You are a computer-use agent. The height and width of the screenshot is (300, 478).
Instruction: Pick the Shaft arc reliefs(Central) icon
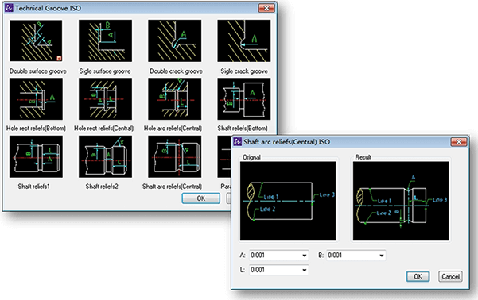(x=175, y=156)
